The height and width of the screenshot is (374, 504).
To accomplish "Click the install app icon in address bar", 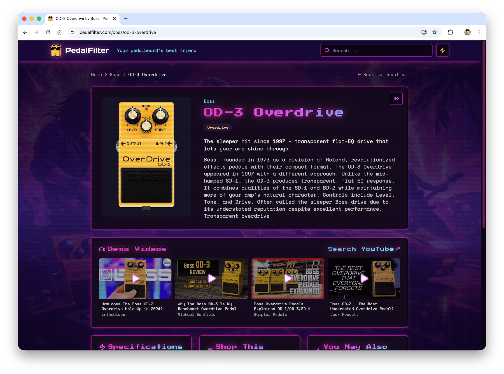I will click(424, 32).
